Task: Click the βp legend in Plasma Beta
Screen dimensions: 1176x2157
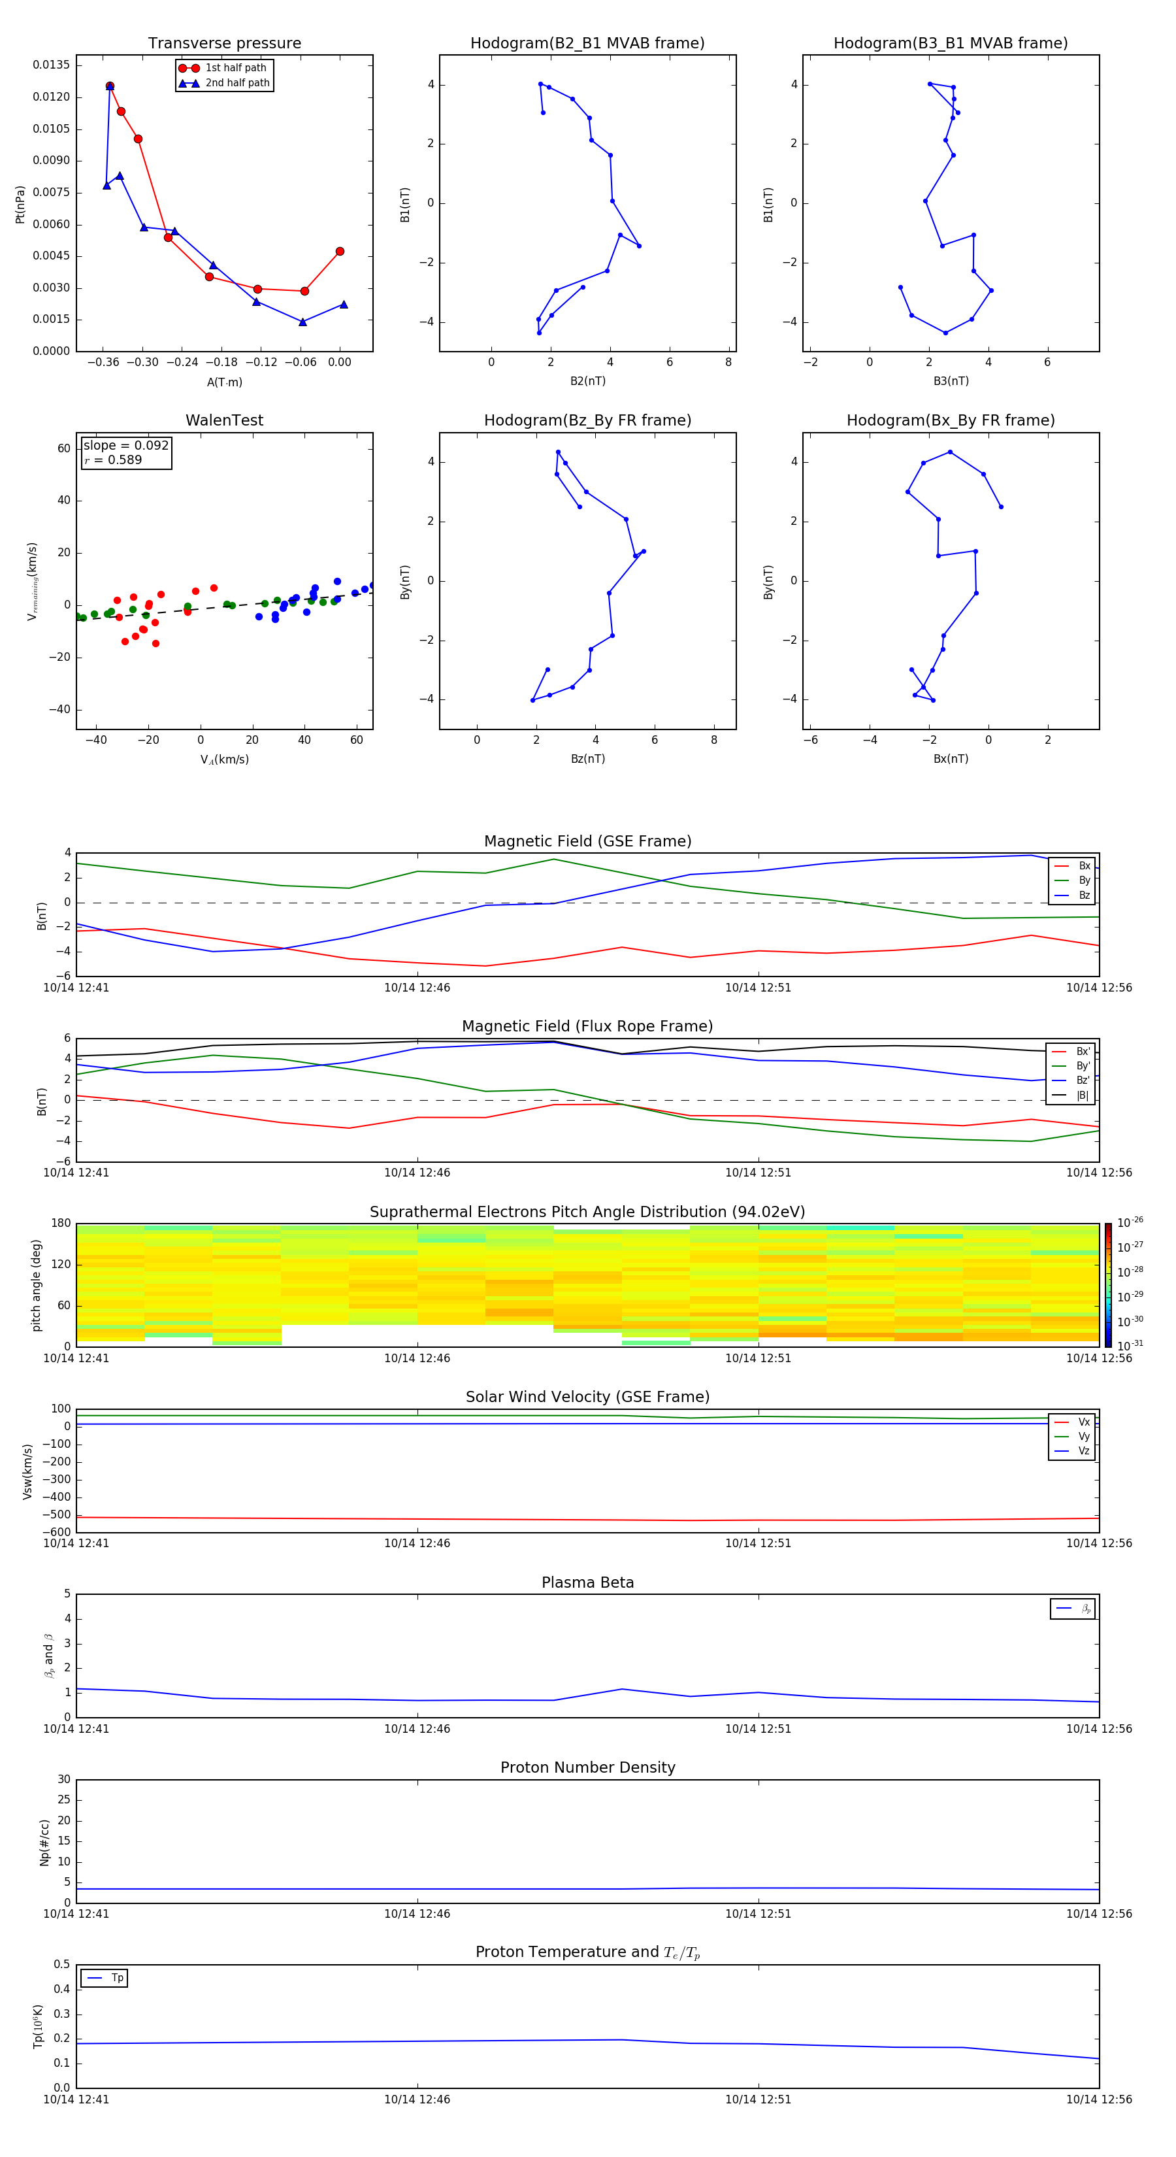Action: pyautogui.click(x=1073, y=1609)
